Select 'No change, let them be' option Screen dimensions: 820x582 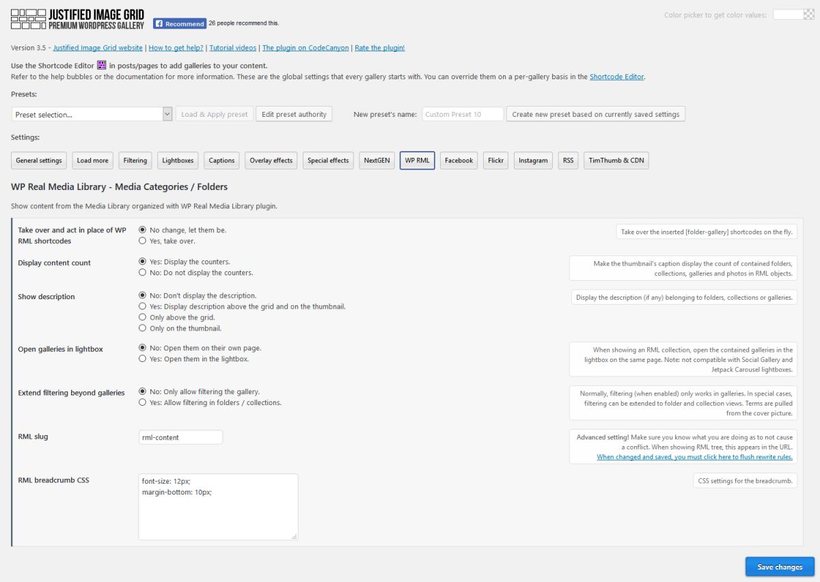pos(142,230)
